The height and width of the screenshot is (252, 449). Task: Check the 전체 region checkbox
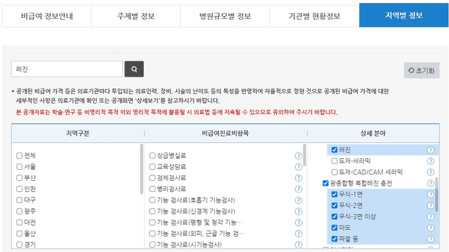click(19, 155)
